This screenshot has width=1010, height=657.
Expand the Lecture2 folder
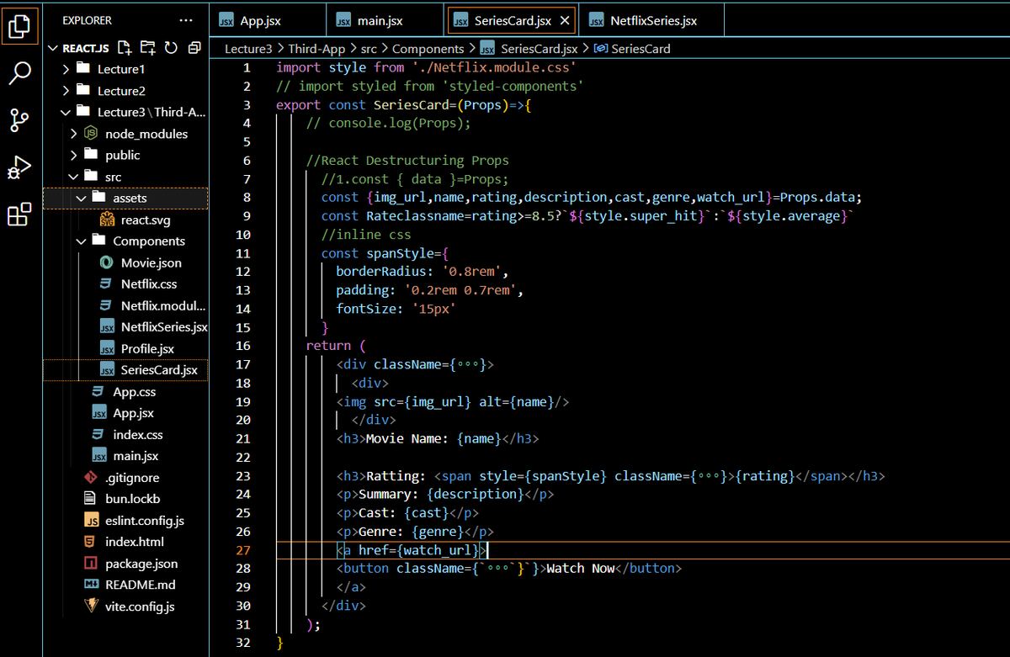click(x=121, y=91)
